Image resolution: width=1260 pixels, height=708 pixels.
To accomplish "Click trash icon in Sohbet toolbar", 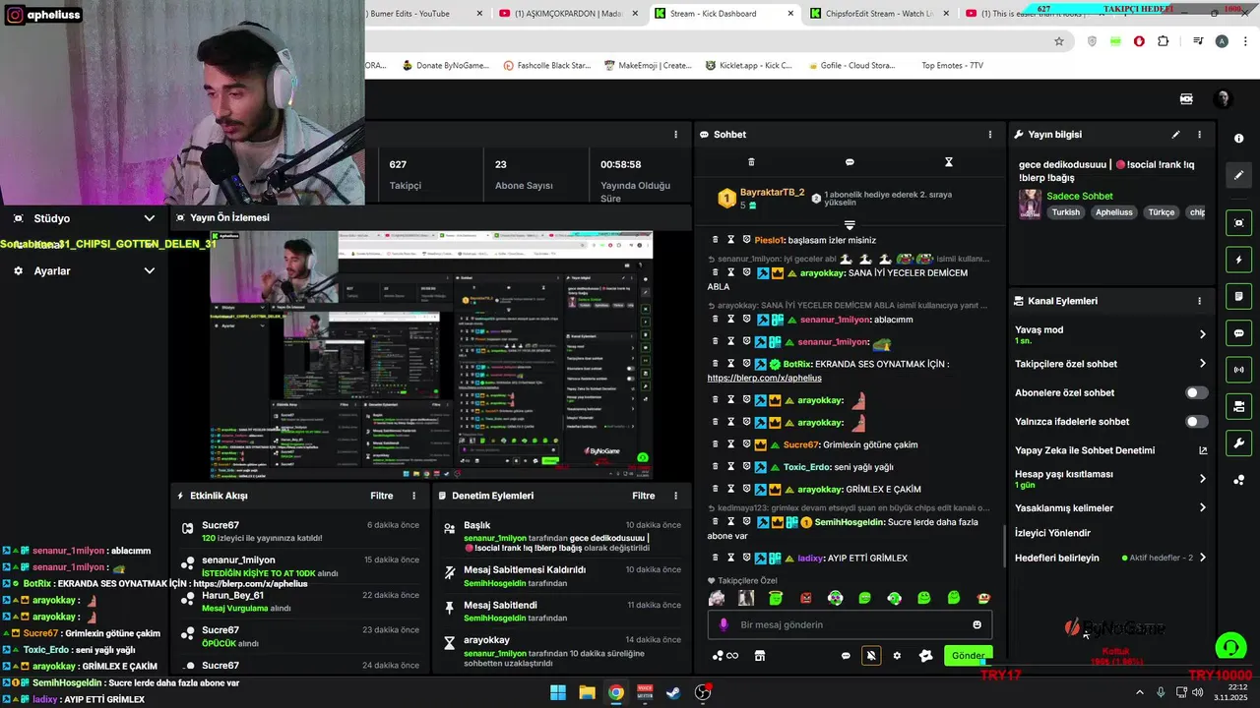I will (x=751, y=162).
